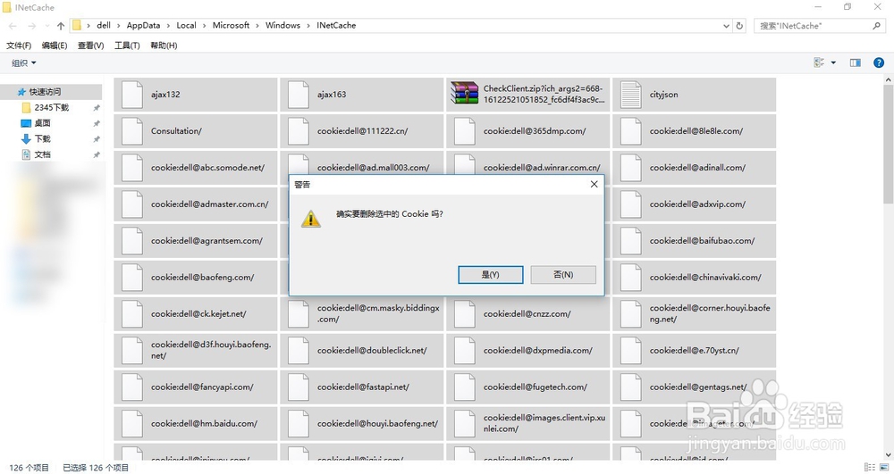
Task: Open help with the blue question icon
Action: pos(879,62)
